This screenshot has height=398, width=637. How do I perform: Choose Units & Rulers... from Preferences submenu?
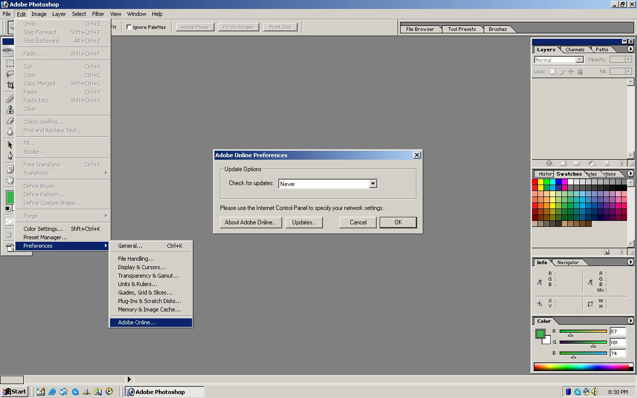tap(151, 284)
